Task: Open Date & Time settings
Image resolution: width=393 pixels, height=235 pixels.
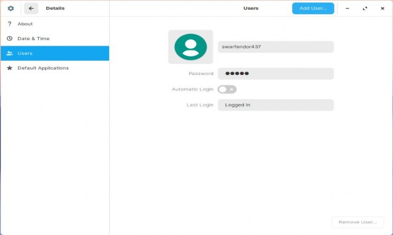Action: 55,39
